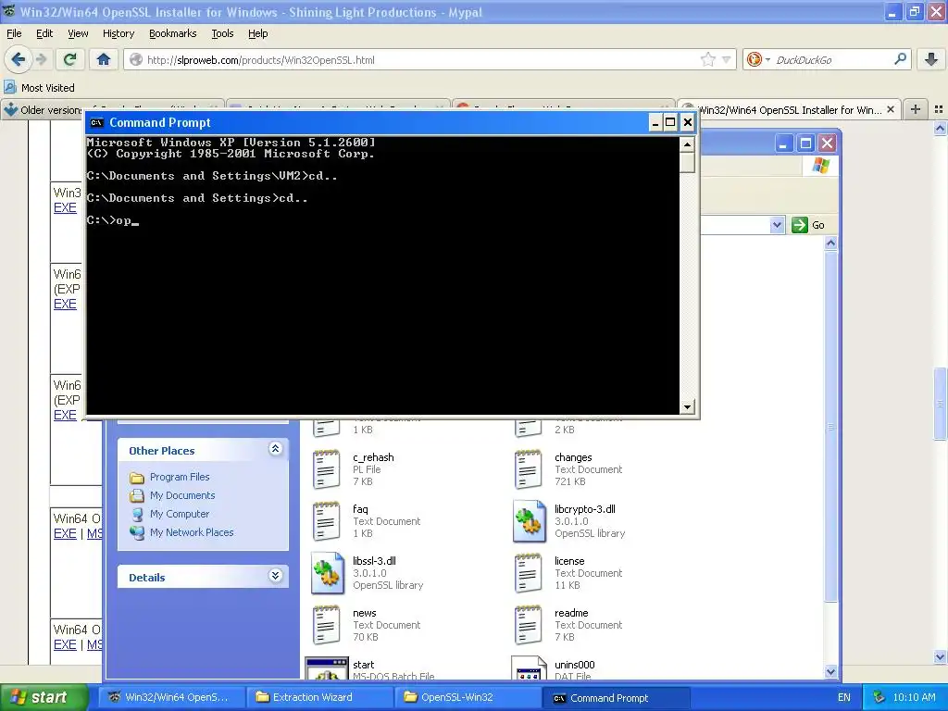Click the Go button in Explorer window
The image size is (948, 711).
808,225
